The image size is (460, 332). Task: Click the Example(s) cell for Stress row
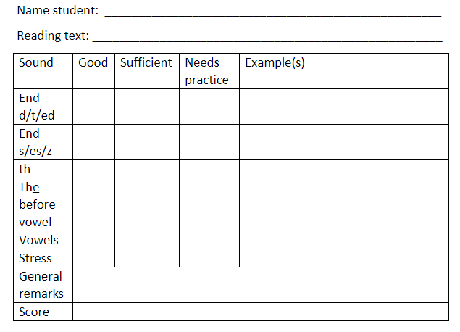[344, 258]
